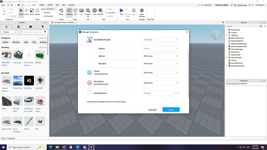Screen dimensions: 267x150
Task: Open the Models category dropdown in Toolbox
Action: pos(10,32)
